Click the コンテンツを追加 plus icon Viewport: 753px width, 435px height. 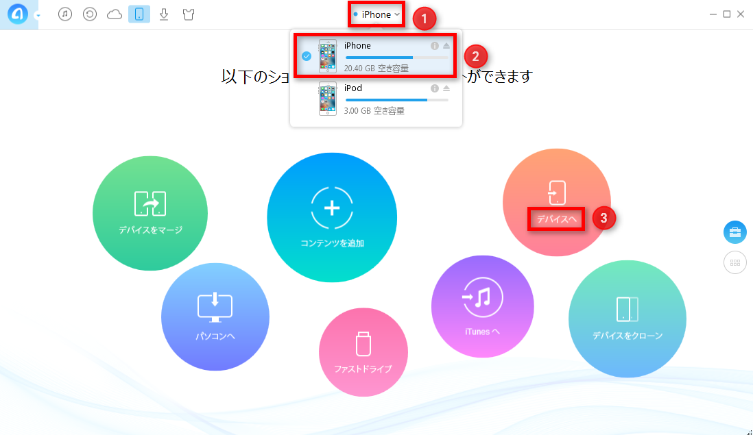tap(332, 208)
